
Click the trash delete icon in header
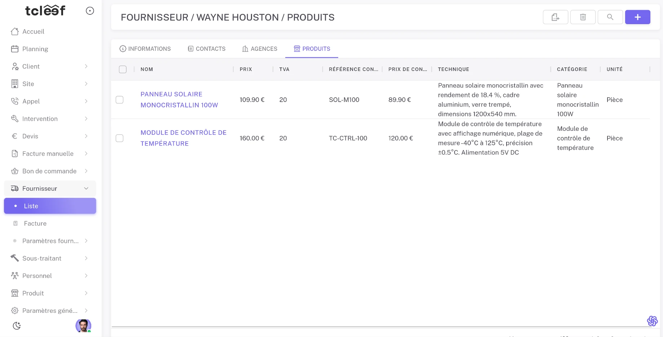point(583,17)
